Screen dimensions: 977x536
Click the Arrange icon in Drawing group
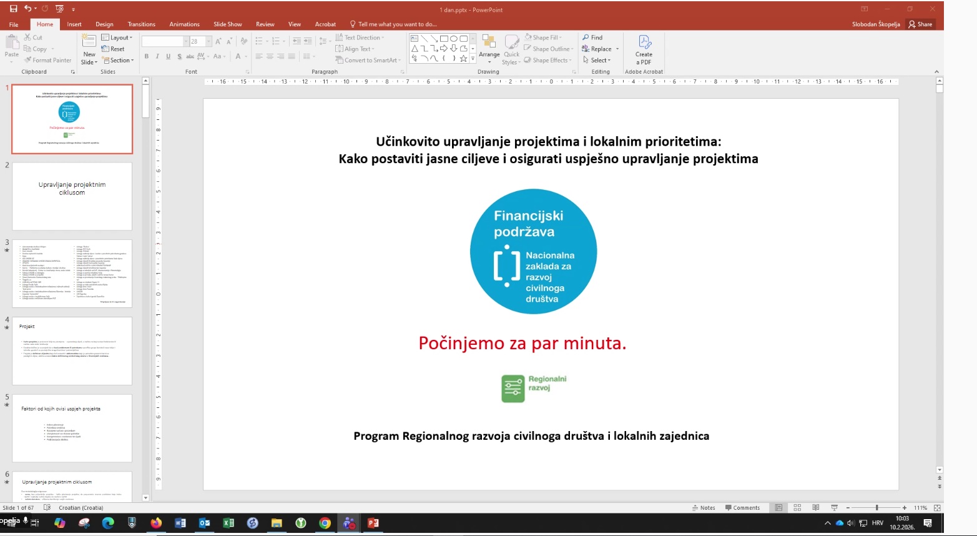point(489,49)
